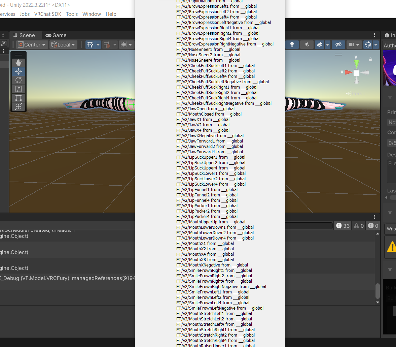Click the console scrollbar down arrow

(377, 302)
